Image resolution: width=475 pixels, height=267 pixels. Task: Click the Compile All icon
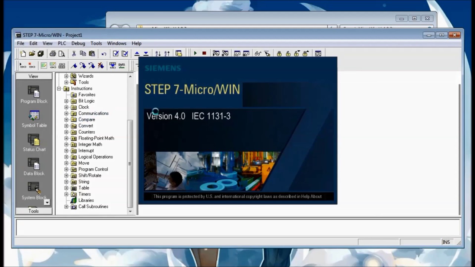(125, 53)
